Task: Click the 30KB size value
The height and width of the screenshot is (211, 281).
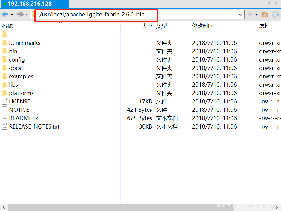Action: point(145,127)
